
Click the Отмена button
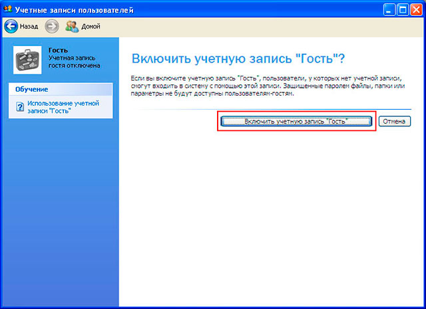point(395,121)
